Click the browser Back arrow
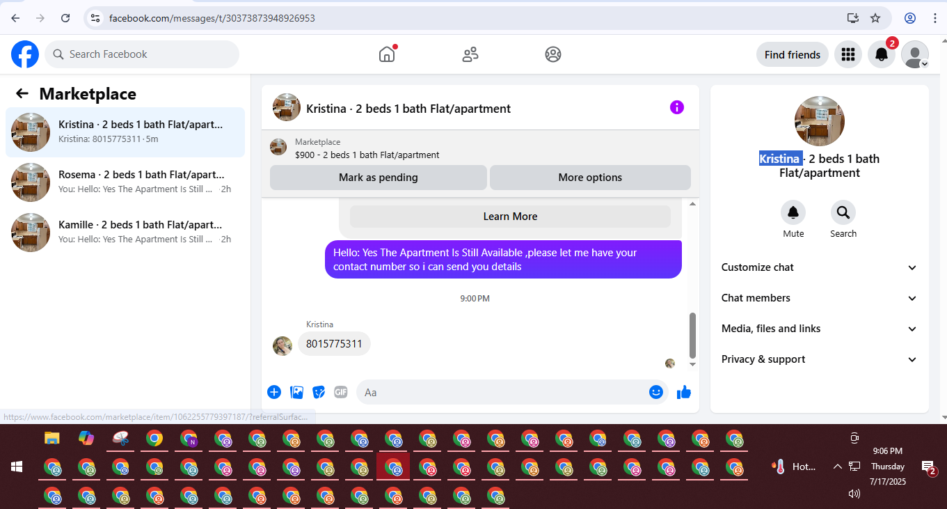Screen dimensions: 947x509 pyautogui.click(x=15, y=18)
